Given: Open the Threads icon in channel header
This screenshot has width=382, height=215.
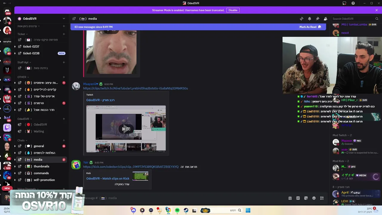Looking at the screenshot, I should click(x=301, y=19).
